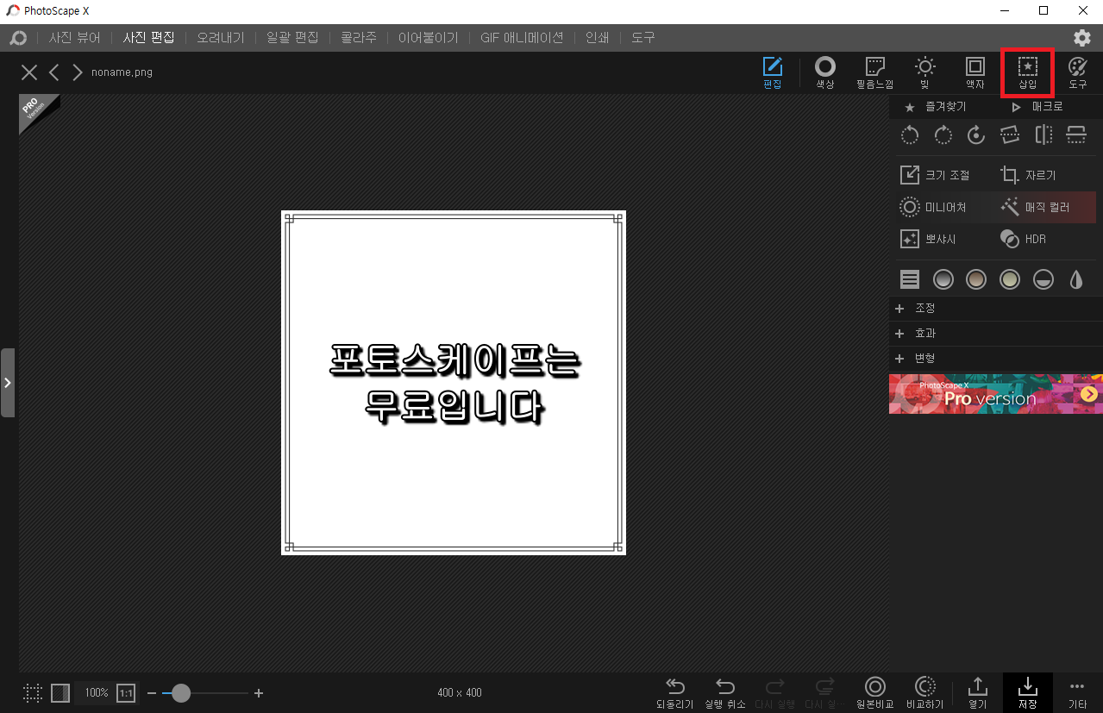The height and width of the screenshot is (713, 1103).
Task: Close the current image with X
Action: [29, 72]
